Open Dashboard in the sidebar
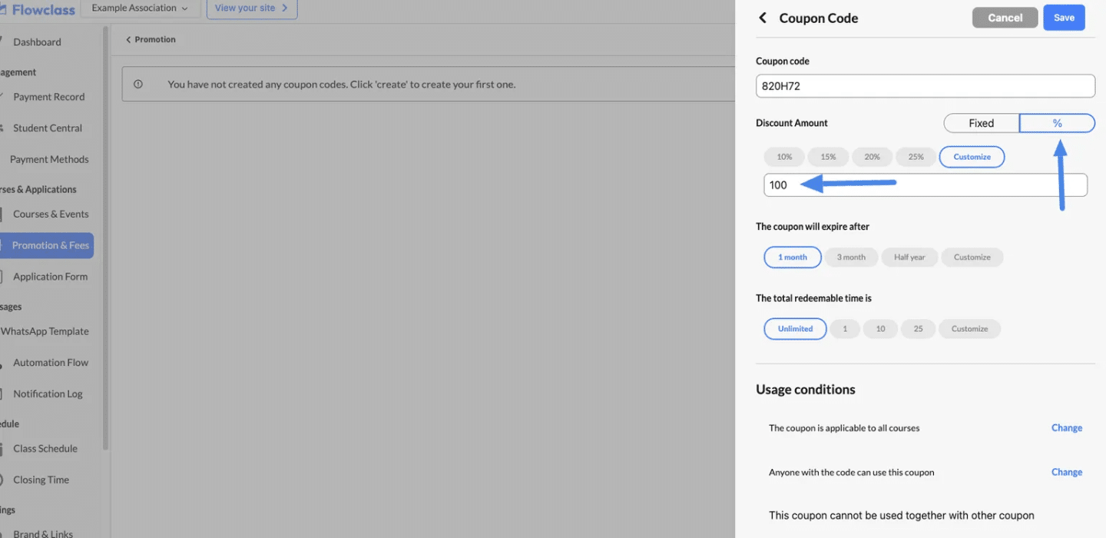The image size is (1106, 538). coord(37,42)
